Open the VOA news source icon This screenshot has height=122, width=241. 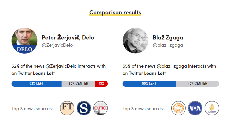pos(195,108)
